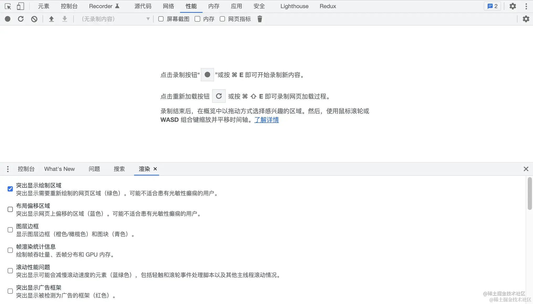533x304 pixels.
Task: Toggle the device emulation toolbar
Action: [21, 6]
